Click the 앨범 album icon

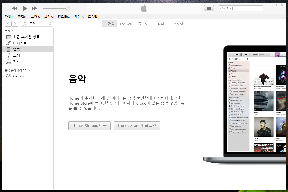pyautogui.click(x=9, y=49)
